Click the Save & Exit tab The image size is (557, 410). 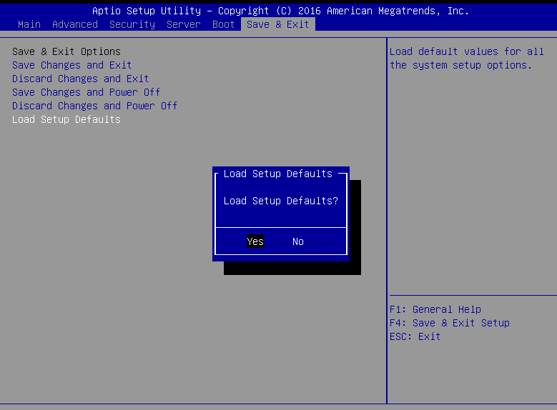(x=278, y=24)
